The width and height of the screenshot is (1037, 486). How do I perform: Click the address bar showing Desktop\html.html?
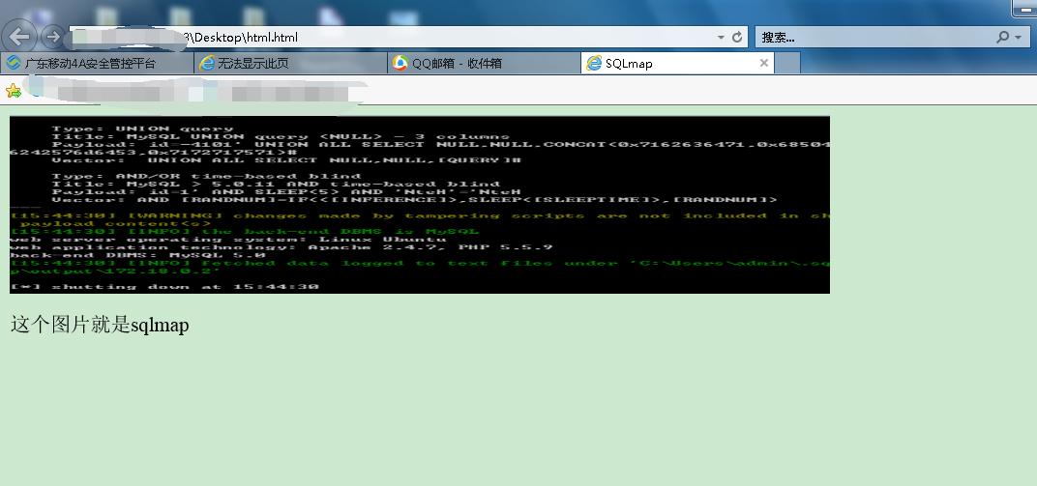[x=408, y=38]
